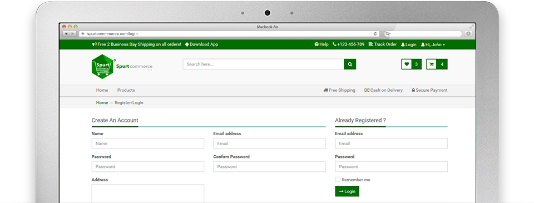Click the browser forward arrow button
The height and width of the screenshot is (203, 534).
pyautogui.click(x=72, y=34)
